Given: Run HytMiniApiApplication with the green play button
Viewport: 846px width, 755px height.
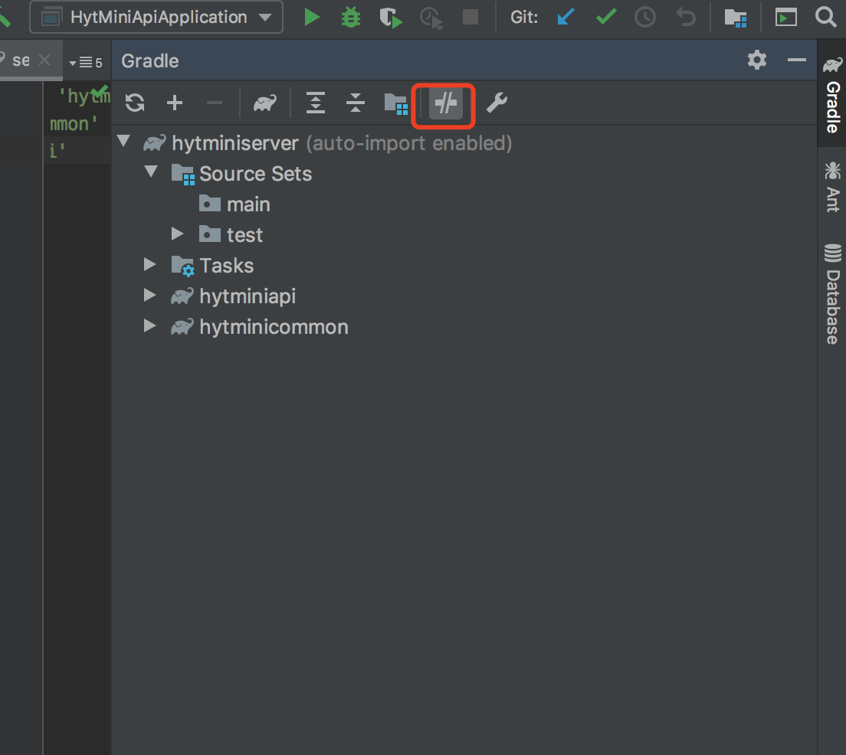Looking at the screenshot, I should click(312, 18).
